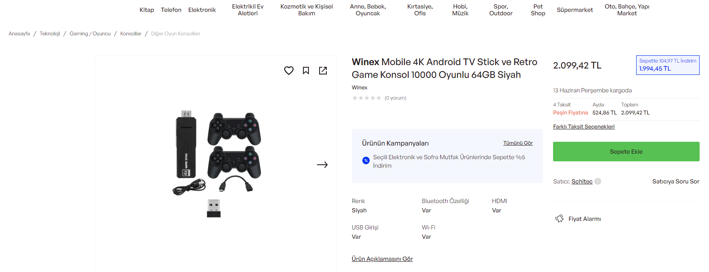This screenshot has width=709, height=272.
Task: Open the Schitec seller page
Action: pos(582,181)
